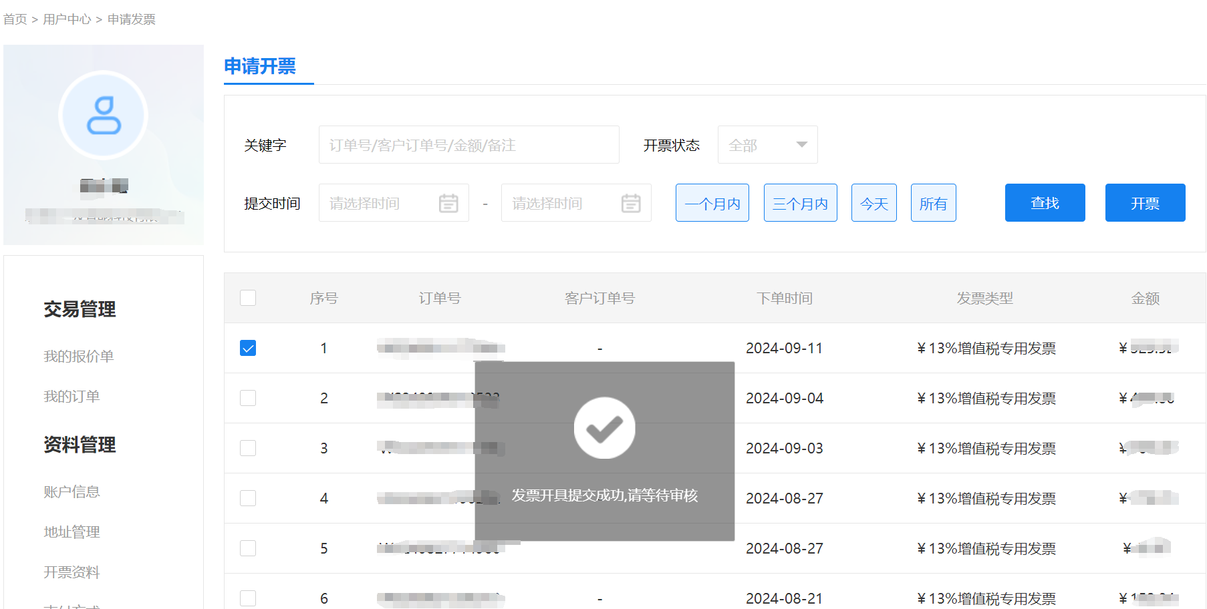This screenshot has width=1207, height=609.
Task: Open 开票资料 in the sidebar
Action: 72,572
